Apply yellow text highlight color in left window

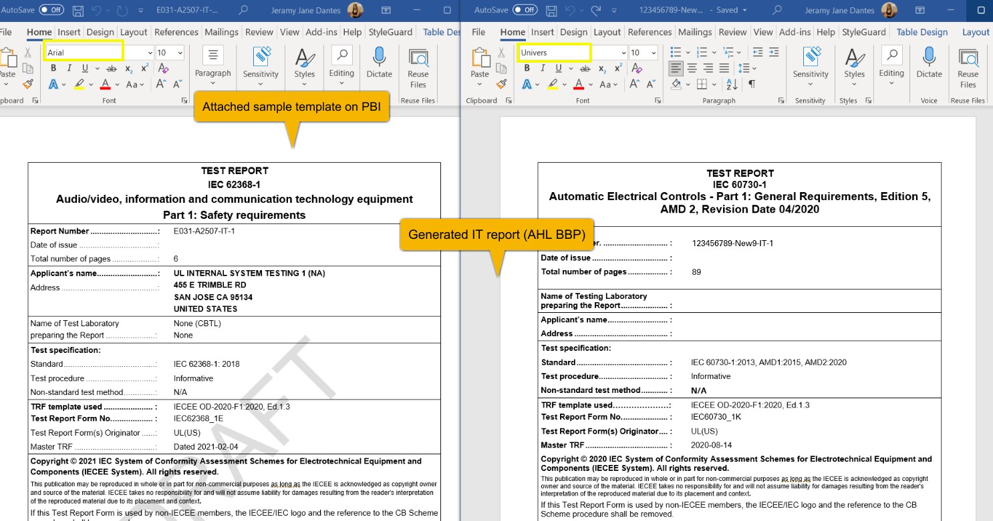(x=80, y=84)
